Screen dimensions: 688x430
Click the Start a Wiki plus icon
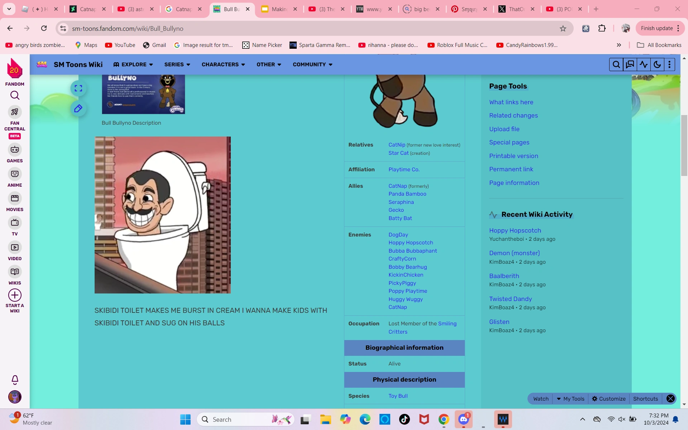[x=15, y=295]
